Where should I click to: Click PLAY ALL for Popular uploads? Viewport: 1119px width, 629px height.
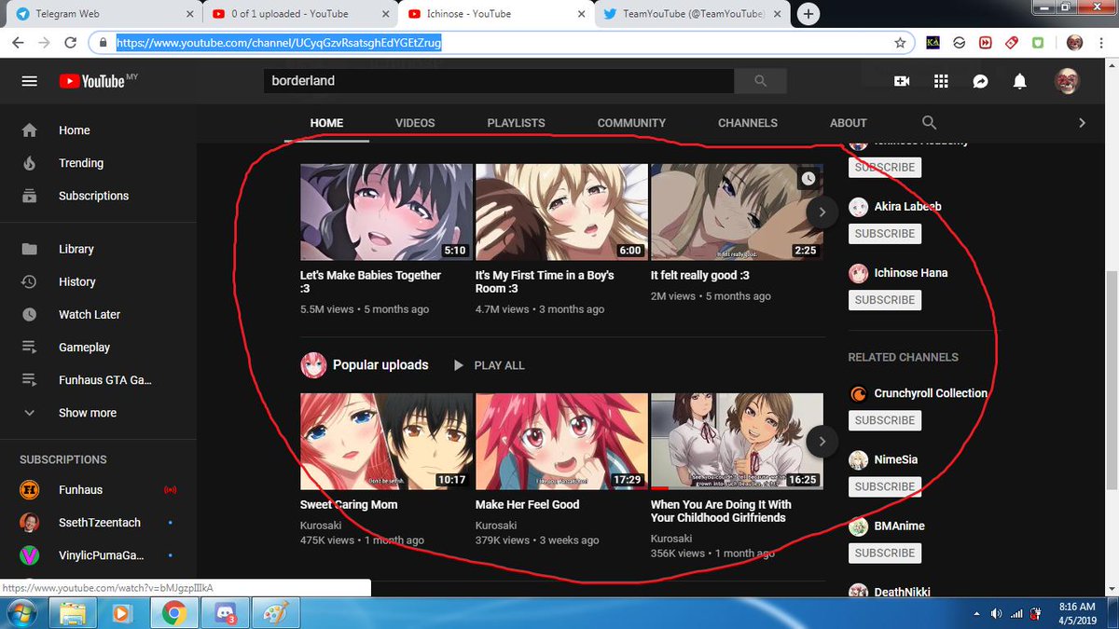click(x=489, y=365)
